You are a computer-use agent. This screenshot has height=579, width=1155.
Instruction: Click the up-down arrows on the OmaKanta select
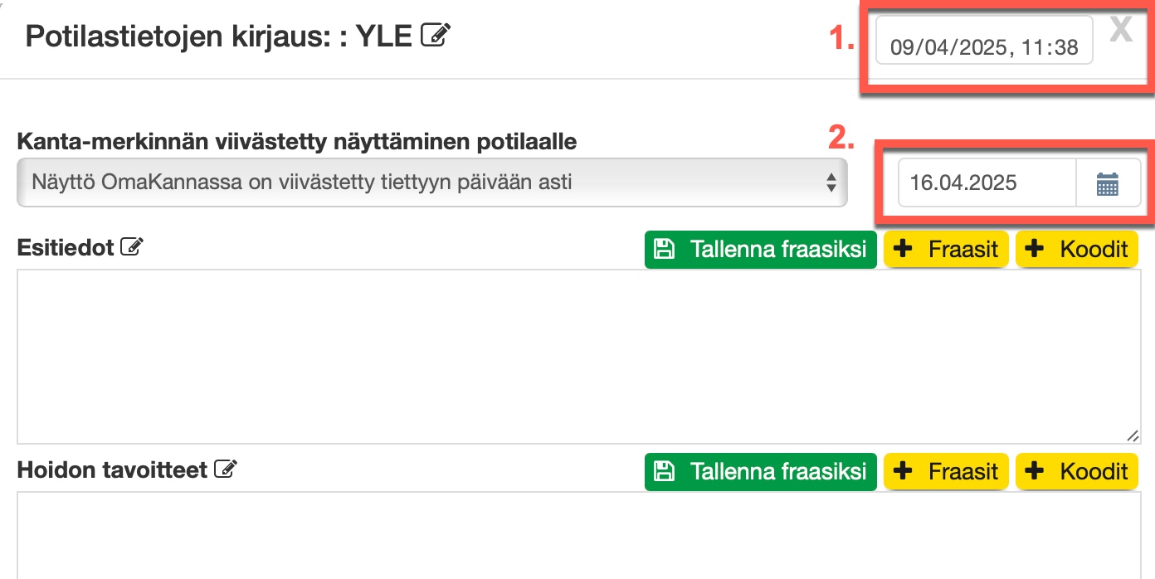831,183
